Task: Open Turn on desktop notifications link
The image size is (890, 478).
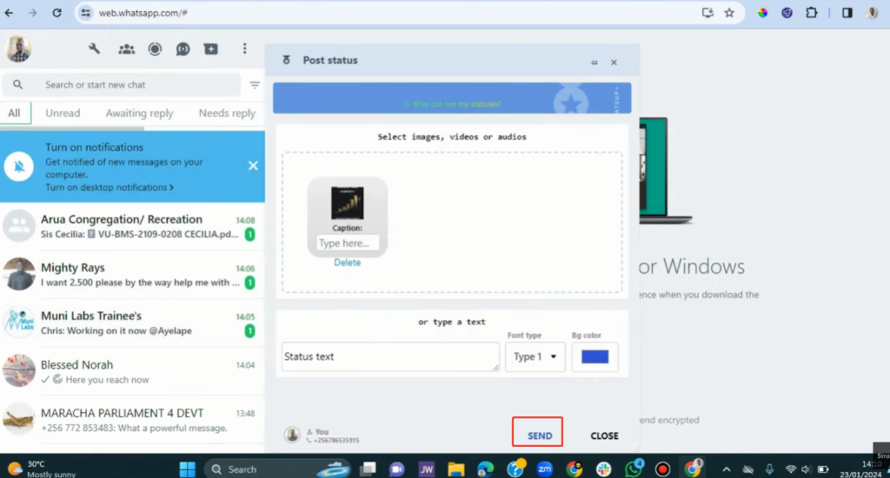Action: point(109,187)
